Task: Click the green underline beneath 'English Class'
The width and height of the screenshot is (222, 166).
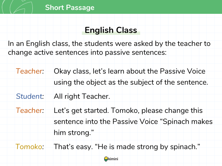Action: (x=111, y=33)
